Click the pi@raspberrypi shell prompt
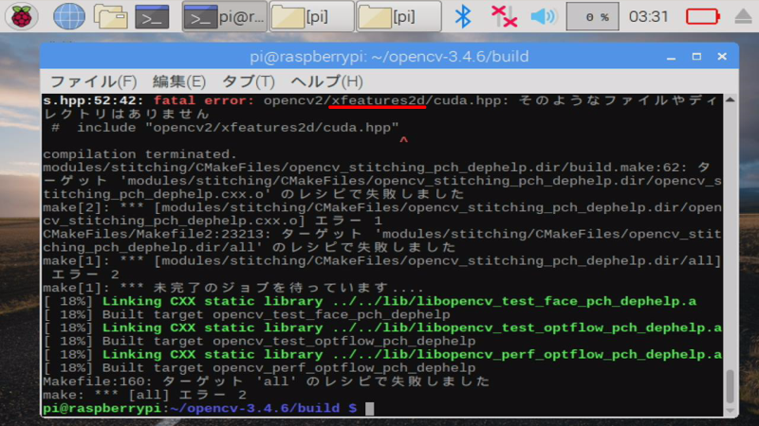This screenshot has height=426, width=759. [200, 409]
